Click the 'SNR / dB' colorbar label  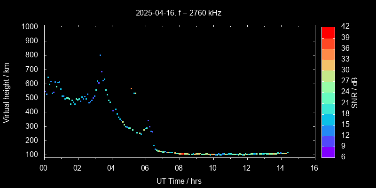(354, 92)
